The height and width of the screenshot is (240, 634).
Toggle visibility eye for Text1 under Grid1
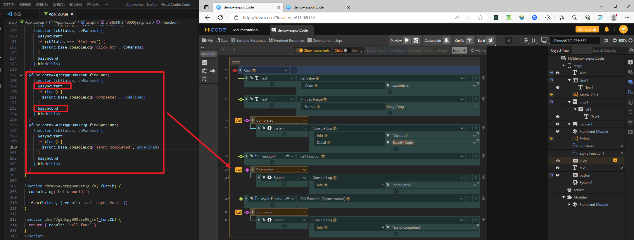click(x=557, y=87)
